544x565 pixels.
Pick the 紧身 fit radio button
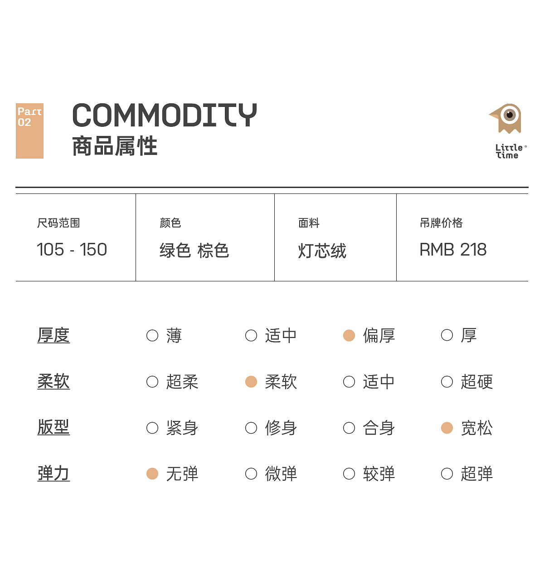point(152,428)
